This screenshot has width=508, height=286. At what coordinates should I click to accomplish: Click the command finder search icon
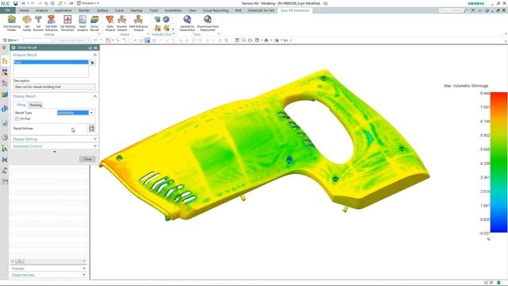click(x=466, y=10)
